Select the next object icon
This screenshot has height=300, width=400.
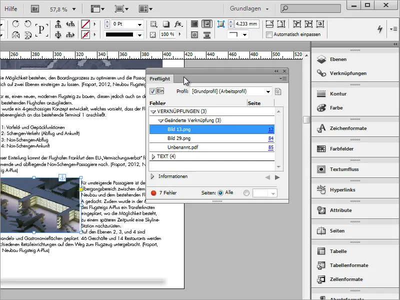(x=70, y=34)
